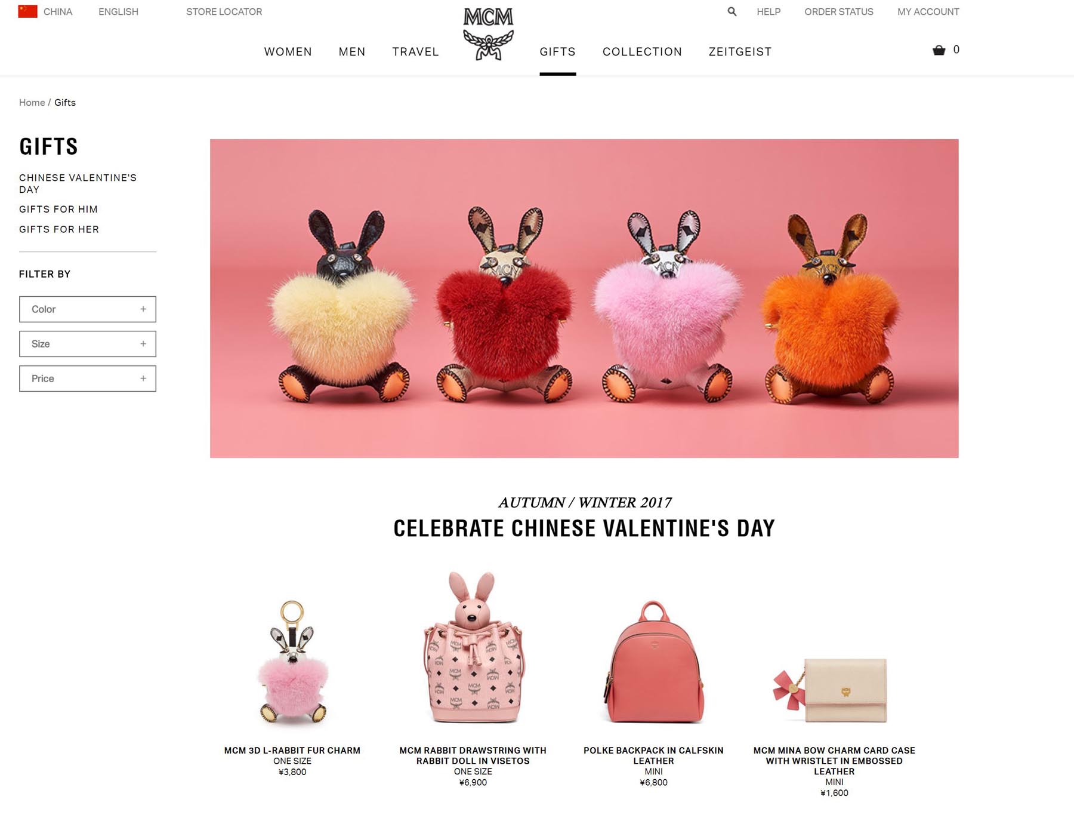Click the search magnifier icon
Viewport: 1074px width, 827px height.
tap(732, 11)
